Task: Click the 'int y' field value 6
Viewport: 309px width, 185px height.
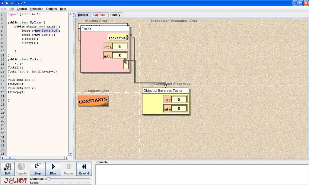Action: [179, 109]
